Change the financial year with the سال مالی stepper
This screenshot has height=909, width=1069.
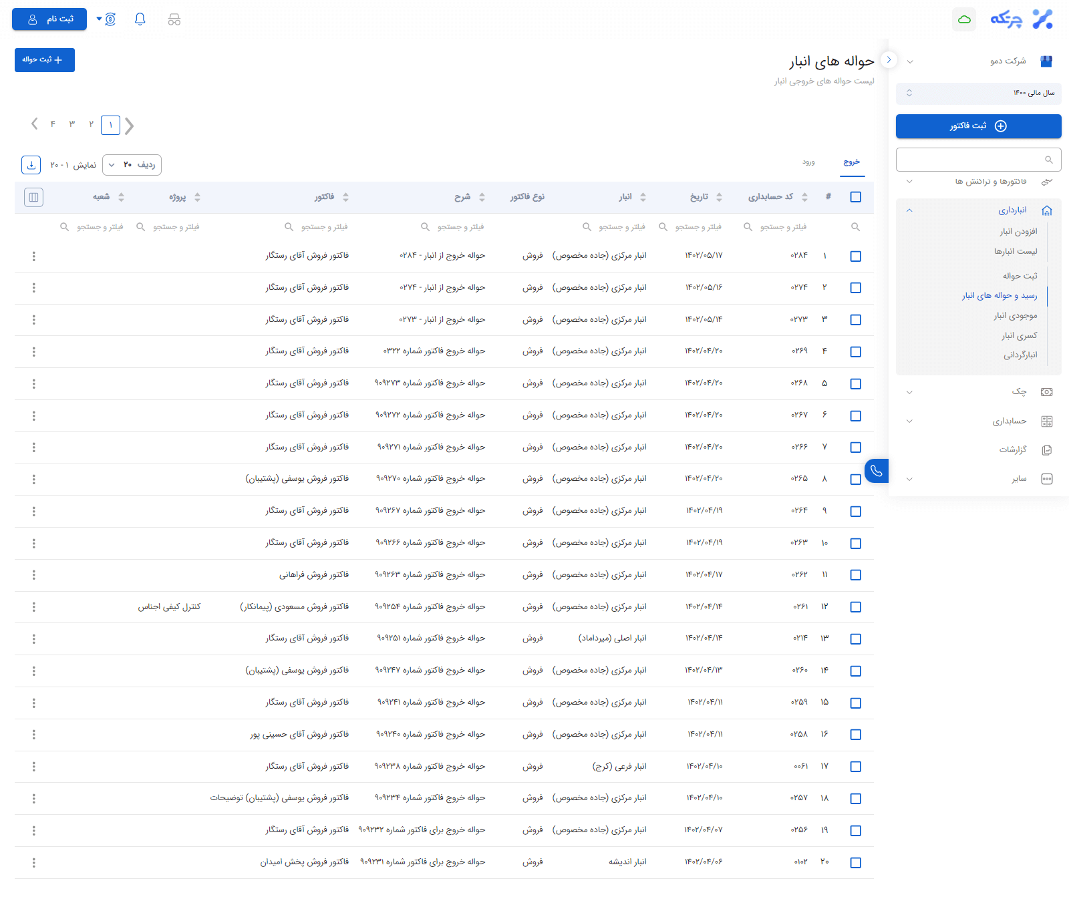click(909, 94)
